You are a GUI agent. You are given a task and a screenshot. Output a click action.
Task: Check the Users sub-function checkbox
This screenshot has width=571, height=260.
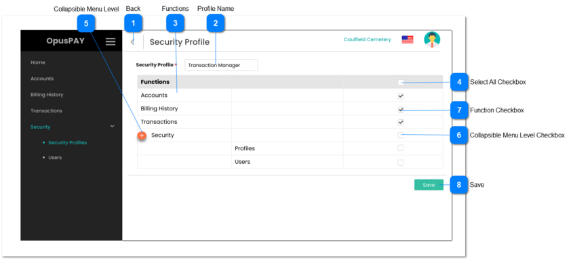point(401,162)
